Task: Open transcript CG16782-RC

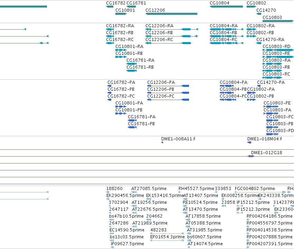Action: (x=120, y=40)
